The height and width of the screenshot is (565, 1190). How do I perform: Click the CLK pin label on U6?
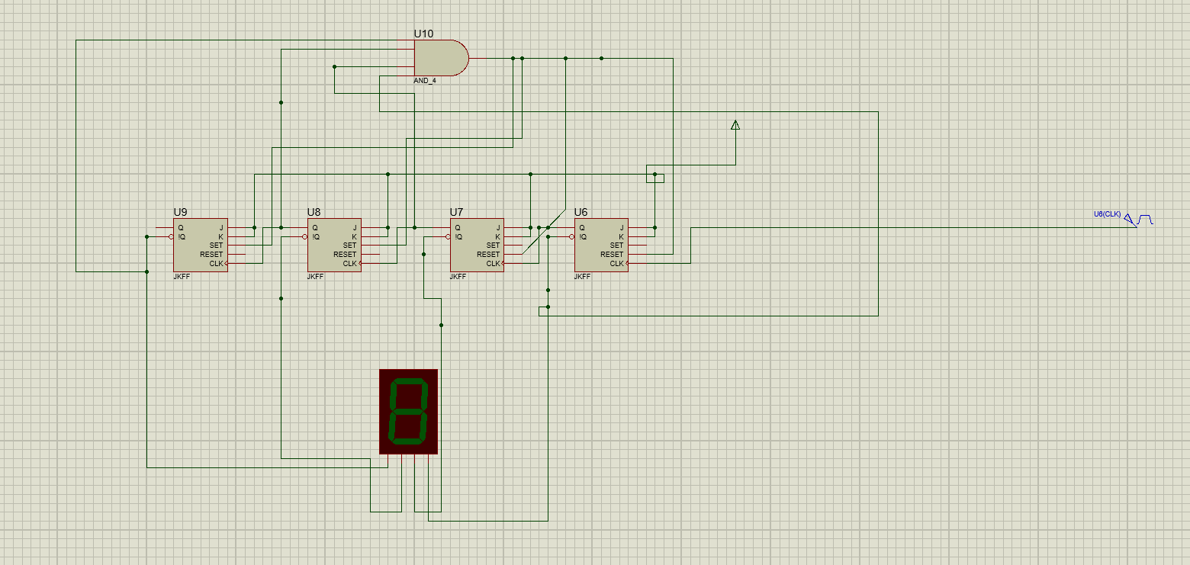pyautogui.click(x=617, y=264)
